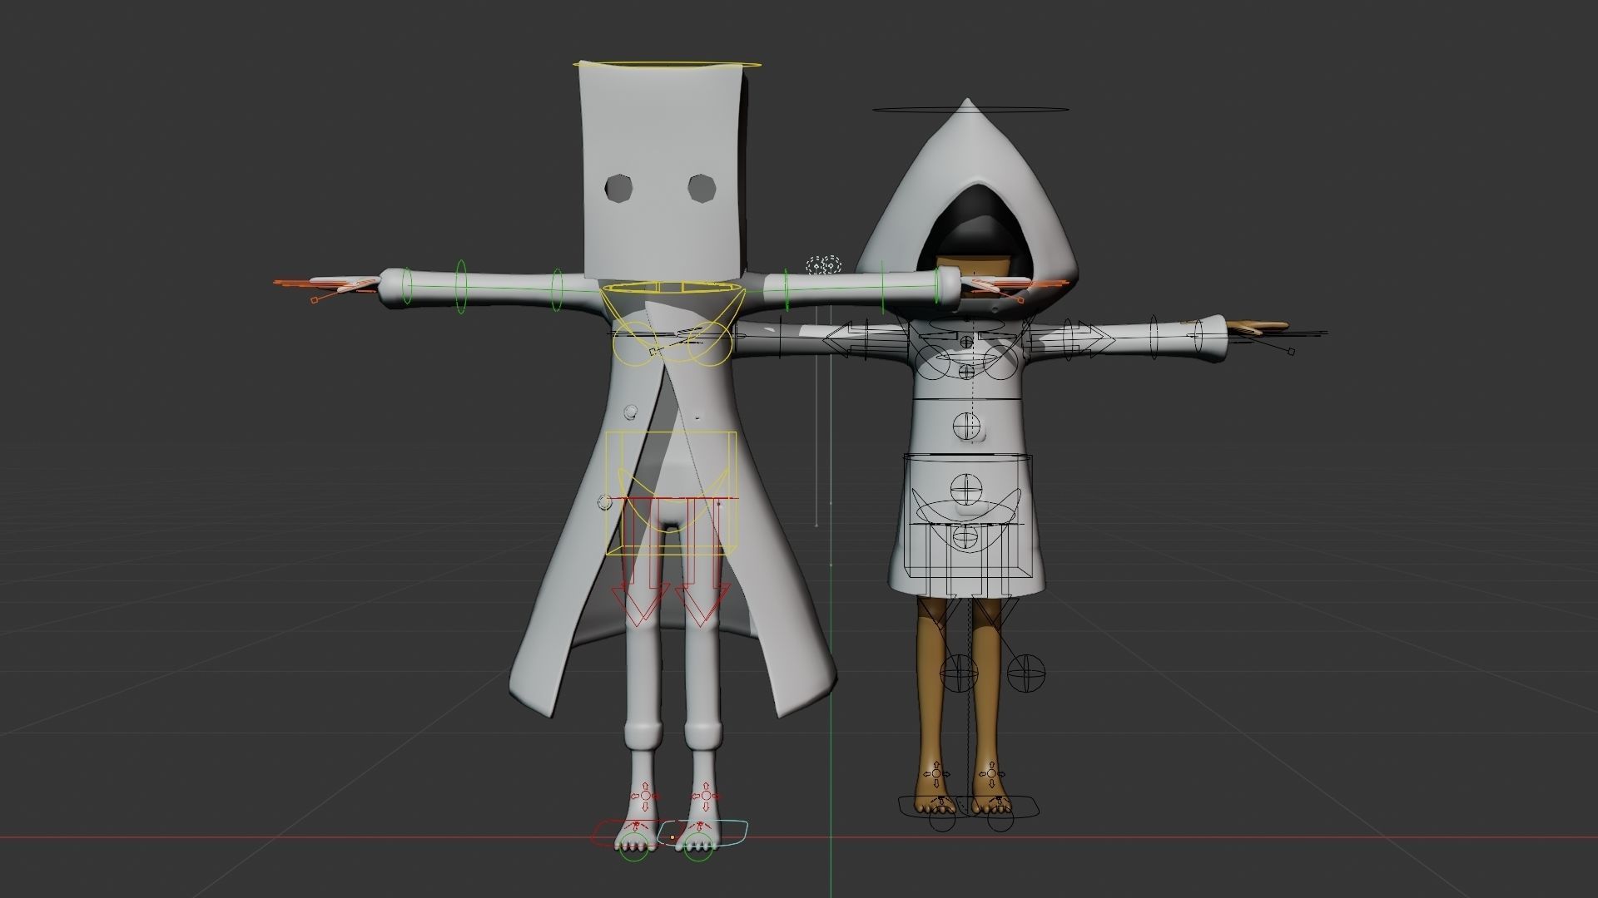This screenshot has width=1598, height=898.
Task: Select black four-arrow control on hooded character's screen-left ankle
Action: point(936,774)
